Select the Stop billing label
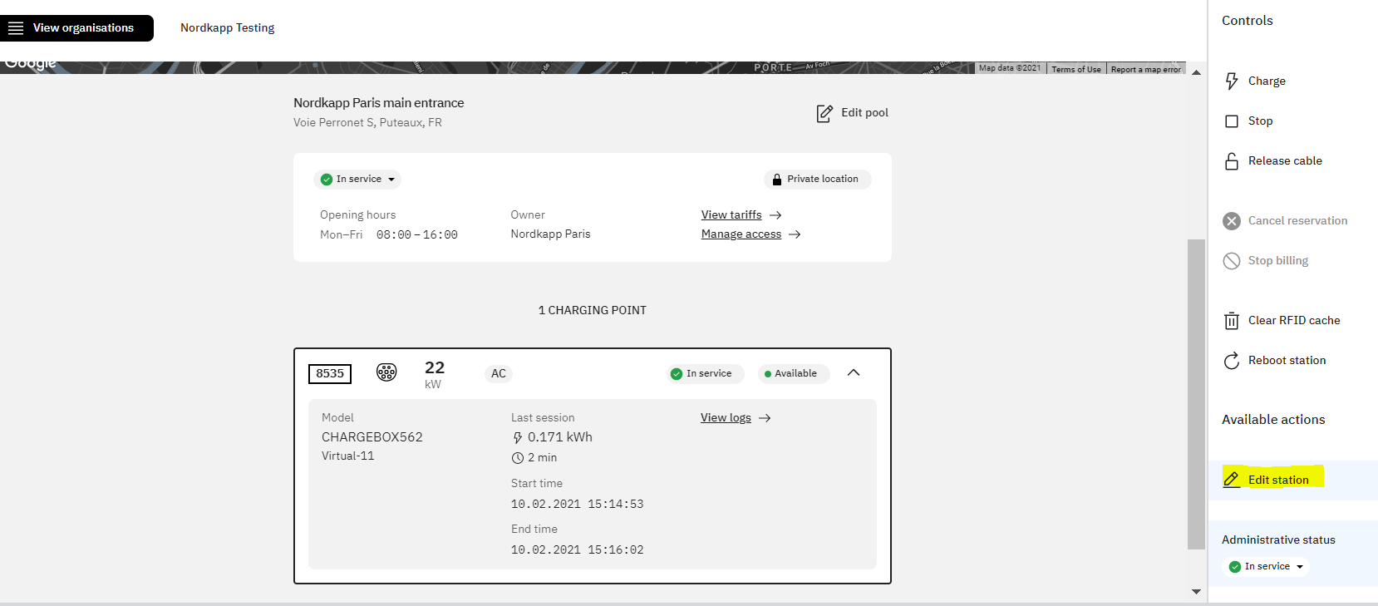The height and width of the screenshot is (606, 1378). [1277, 260]
